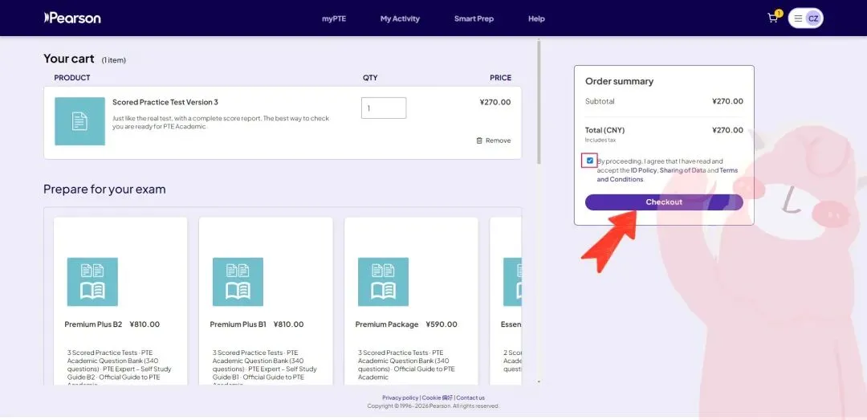
Task: Click the Total (CNY) label
Action: 605,130
